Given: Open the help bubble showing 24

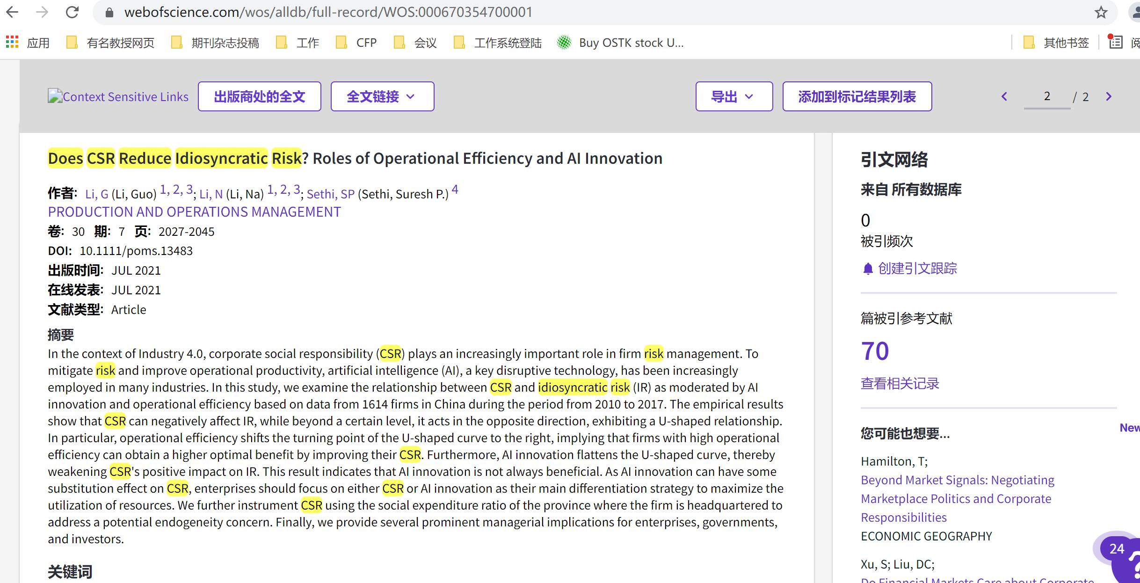Looking at the screenshot, I should click(1117, 549).
